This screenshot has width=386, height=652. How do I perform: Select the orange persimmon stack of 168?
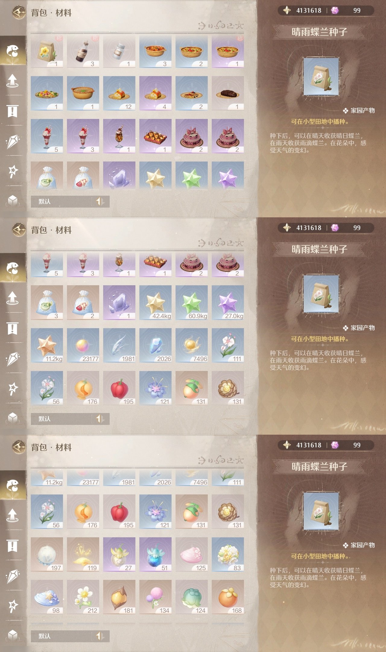(x=228, y=597)
